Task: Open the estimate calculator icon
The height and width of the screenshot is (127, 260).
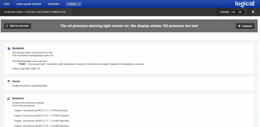Action: [253, 12]
